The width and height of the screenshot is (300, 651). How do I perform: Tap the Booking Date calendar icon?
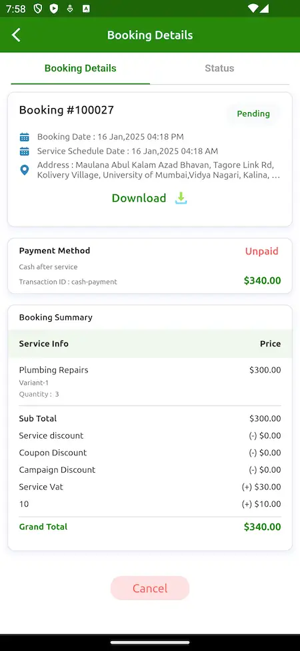(x=25, y=137)
